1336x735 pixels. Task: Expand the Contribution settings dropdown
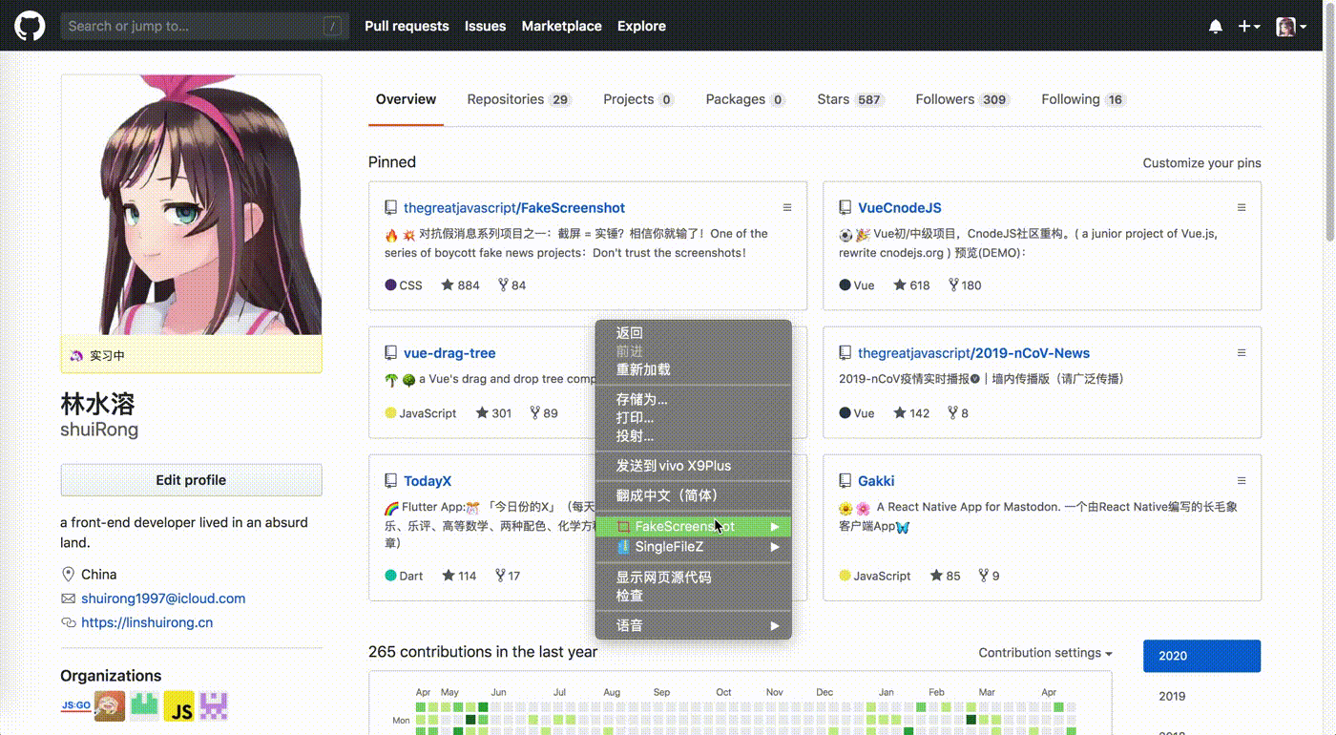pos(1045,653)
